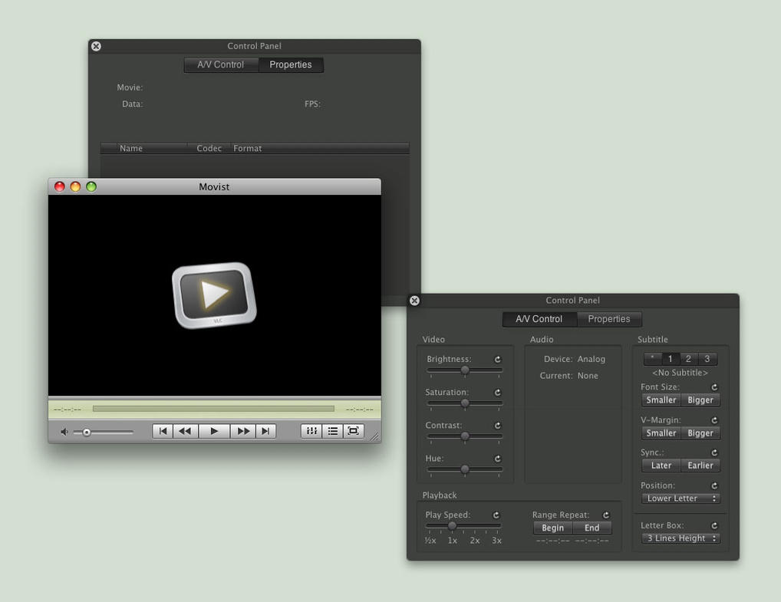Select the asterisk subtitle segment

tap(652, 358)
